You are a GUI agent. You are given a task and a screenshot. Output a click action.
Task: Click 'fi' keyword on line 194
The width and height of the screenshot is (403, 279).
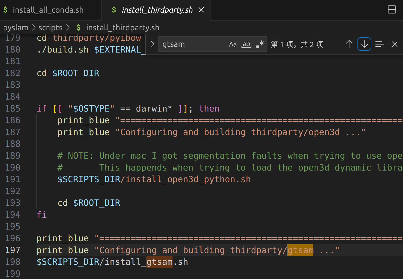coord(42,215)
